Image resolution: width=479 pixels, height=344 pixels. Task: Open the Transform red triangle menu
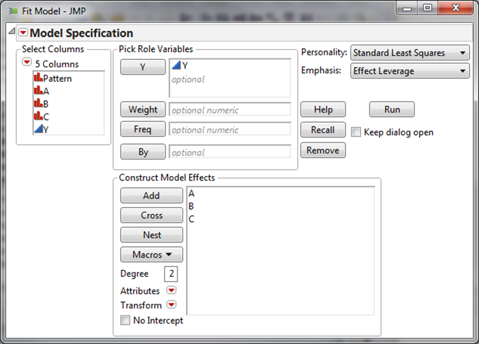click(x=171, y=305)
